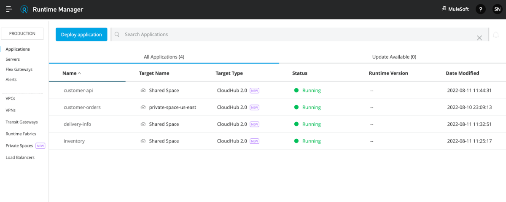Open Private Spaces in the sidebar
The width and height of the screenshot is (506, 202).
coord(19,146)
